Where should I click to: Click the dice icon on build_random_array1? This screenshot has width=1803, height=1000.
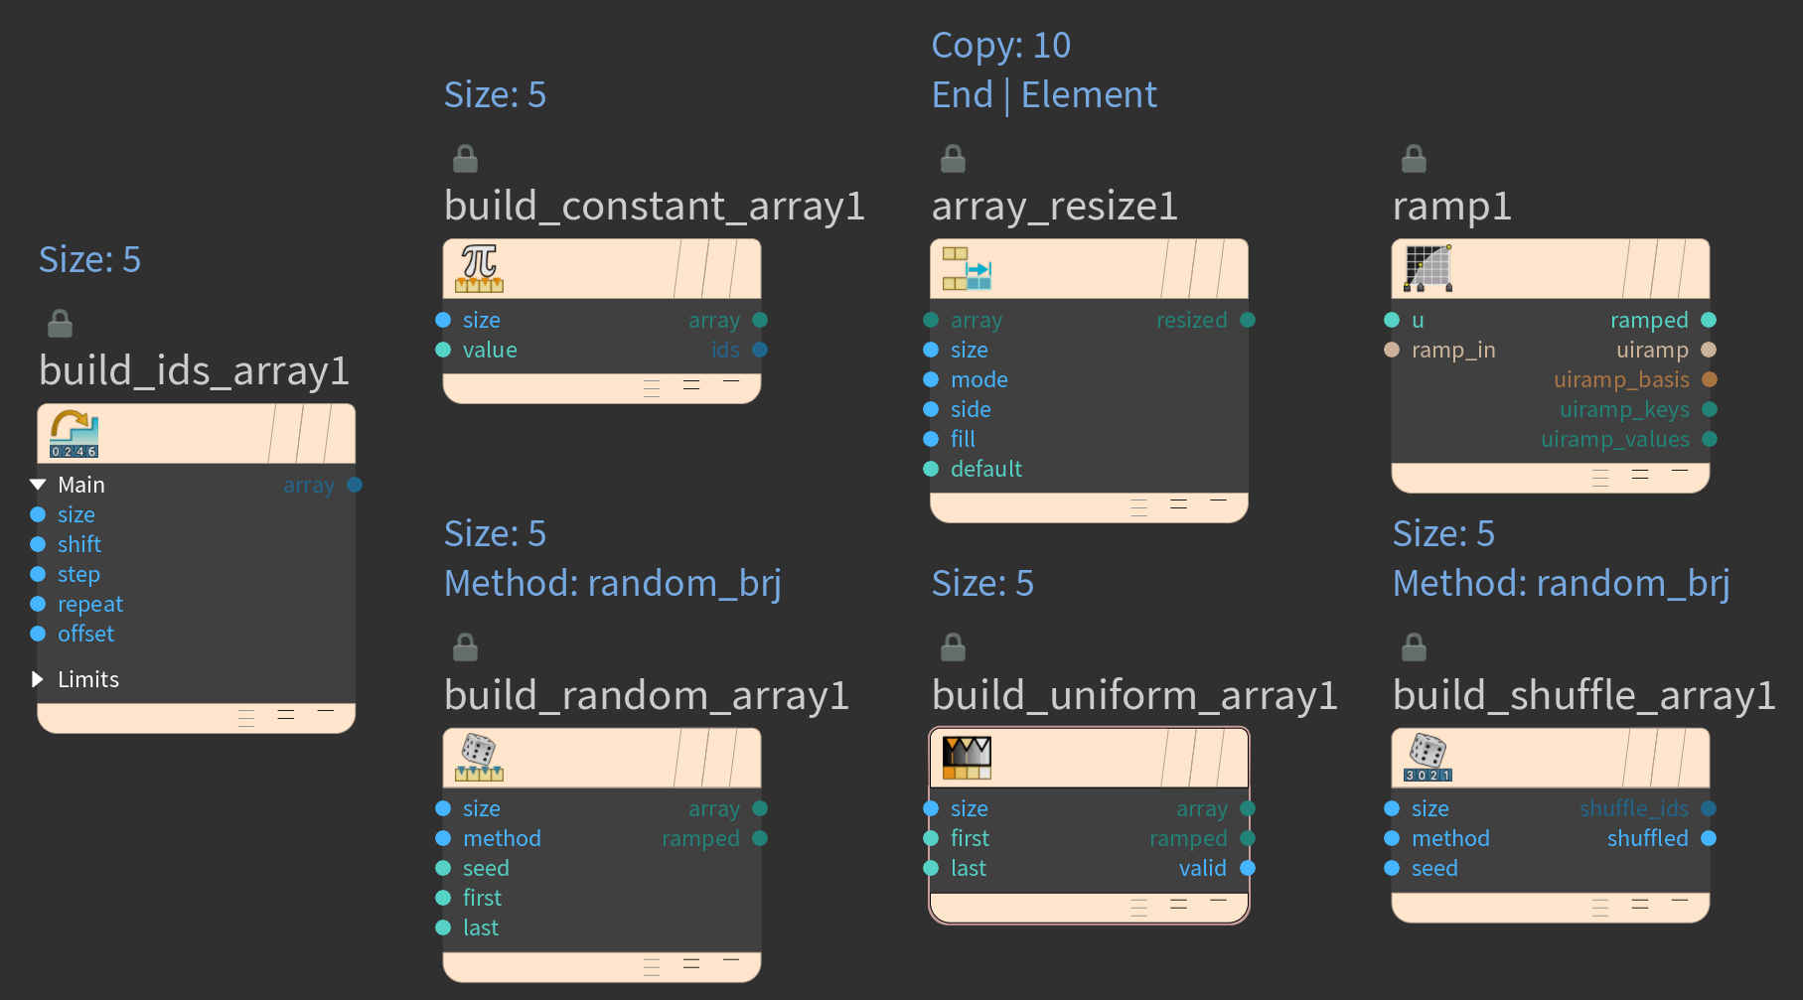click(x=479, y=758)
